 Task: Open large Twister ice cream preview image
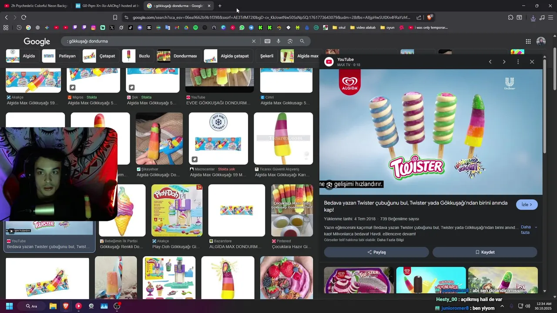click(x=431, y=132)
